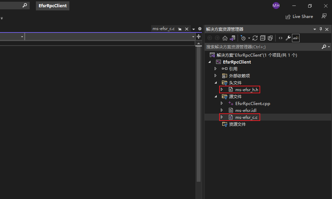Click the pending changes filter clock icon

243,38
